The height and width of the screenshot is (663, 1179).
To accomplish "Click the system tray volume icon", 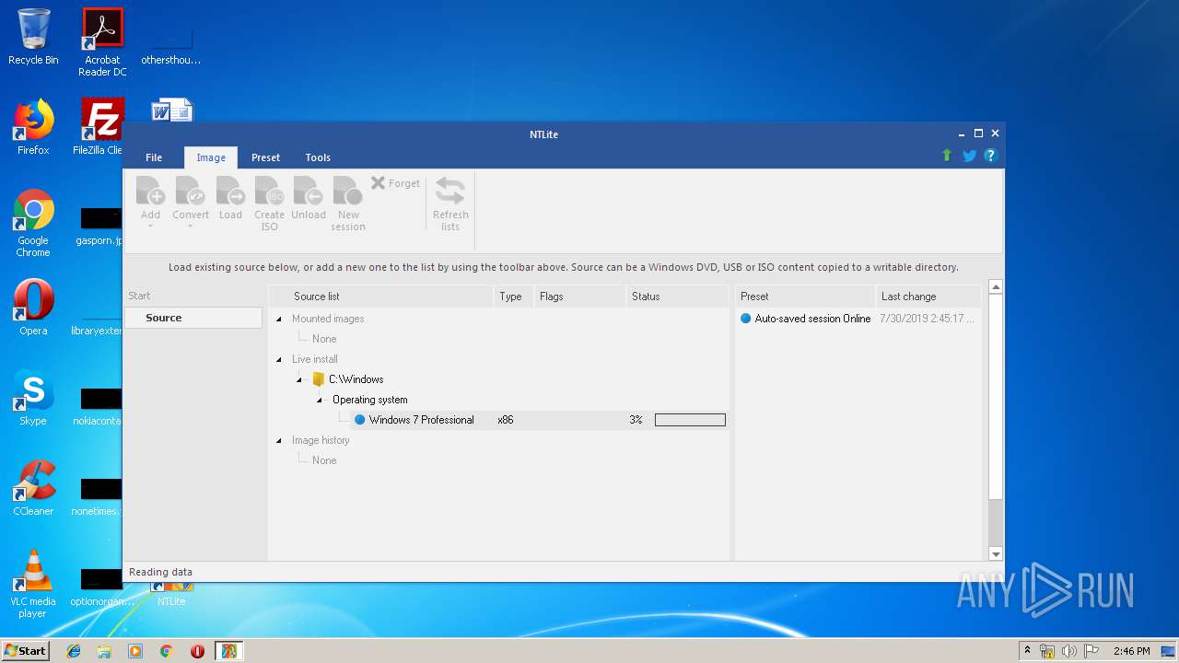I will point(1068,651).
